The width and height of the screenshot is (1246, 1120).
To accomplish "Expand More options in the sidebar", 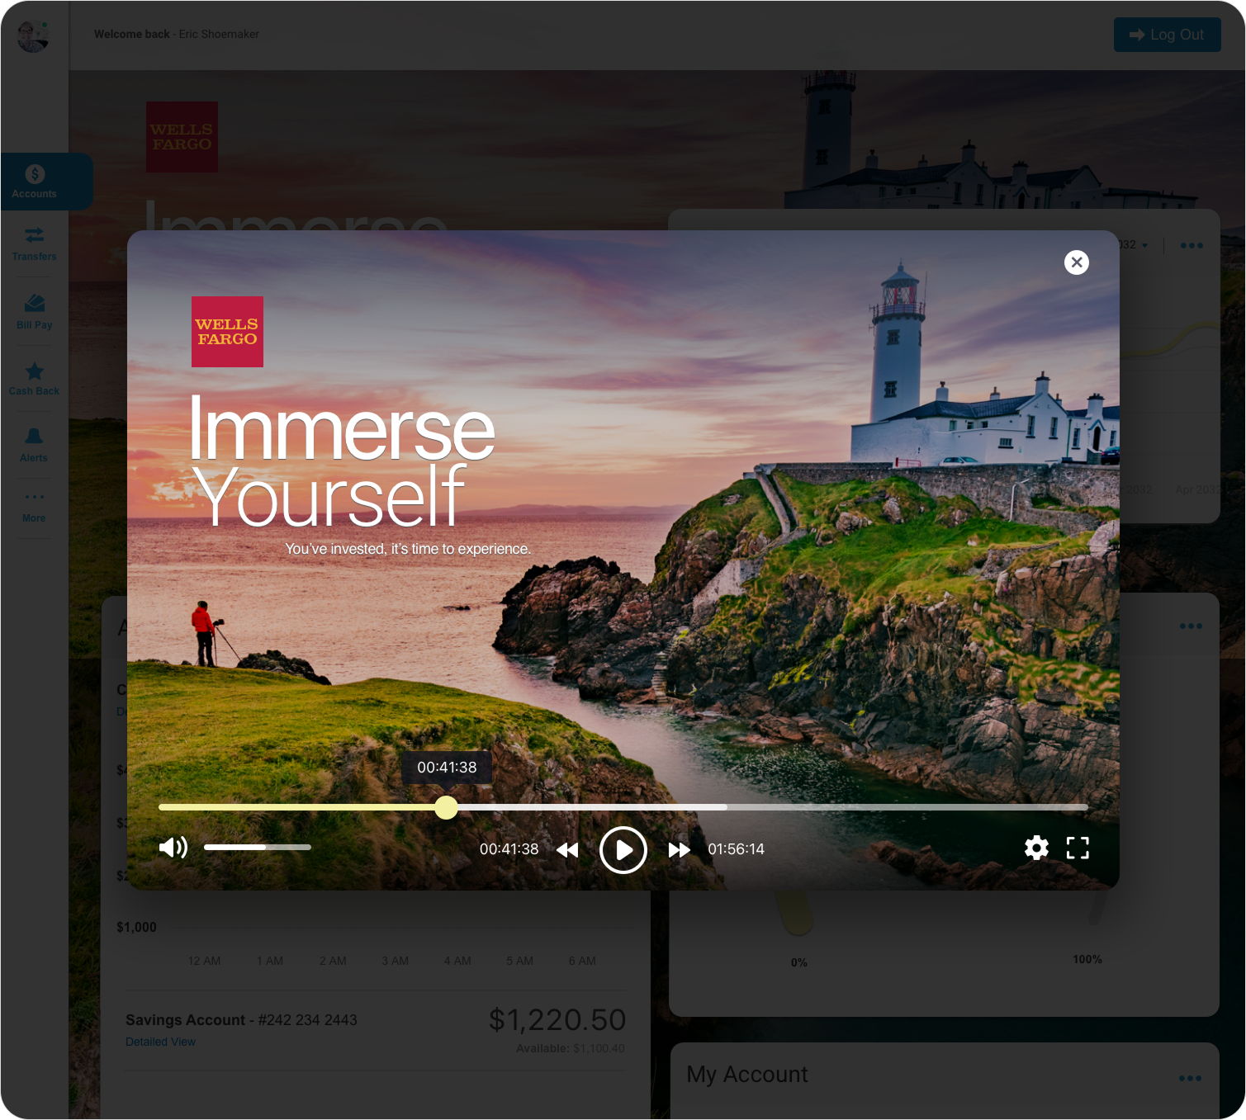I will click(35, 507).
